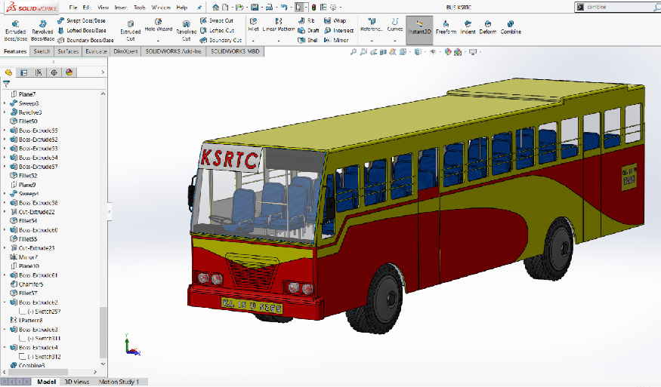This screenshot has width=661, height=387.
Task: Select the Lofted Cut tool
Action: point(217,30)
